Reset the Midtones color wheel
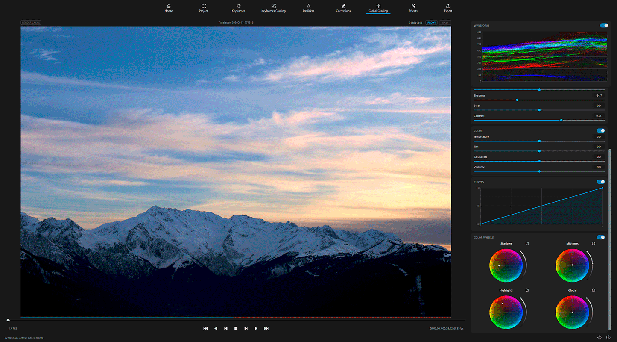 coord(594,243)
